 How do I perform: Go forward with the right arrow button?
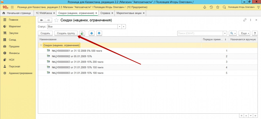(x=48, y=20)
